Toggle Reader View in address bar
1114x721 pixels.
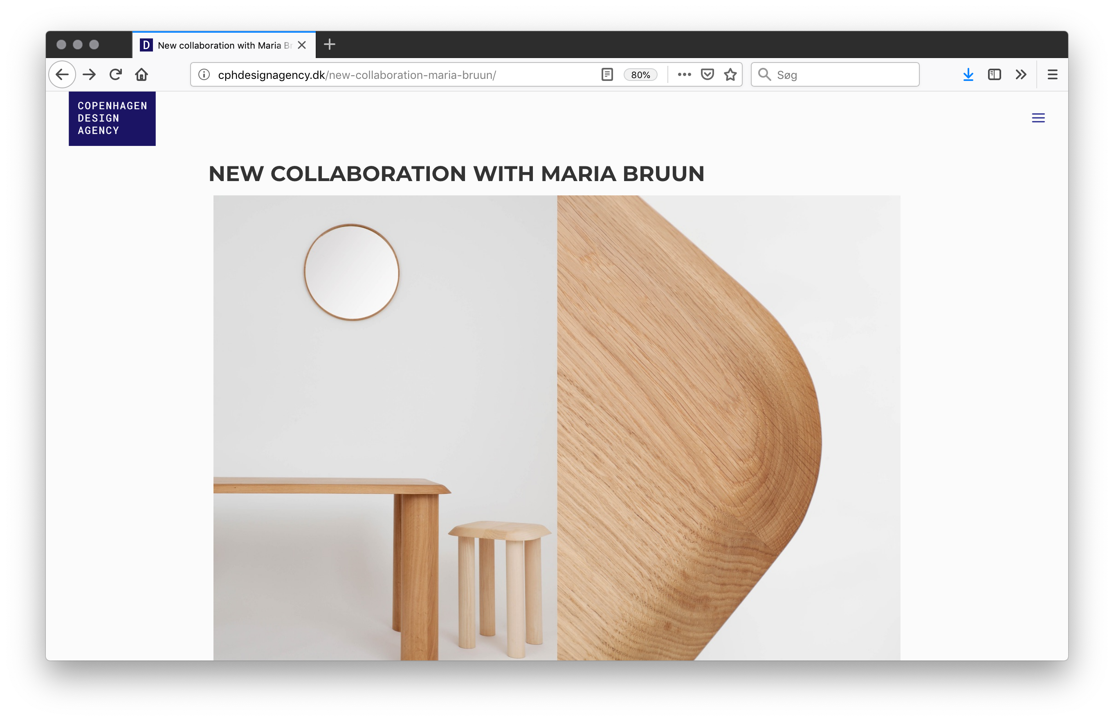(607, 75)
